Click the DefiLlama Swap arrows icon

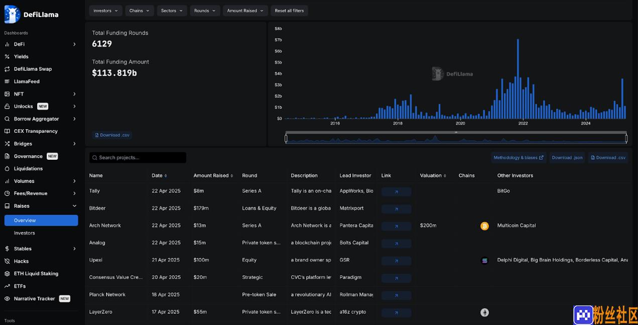(x=7, y=69)
